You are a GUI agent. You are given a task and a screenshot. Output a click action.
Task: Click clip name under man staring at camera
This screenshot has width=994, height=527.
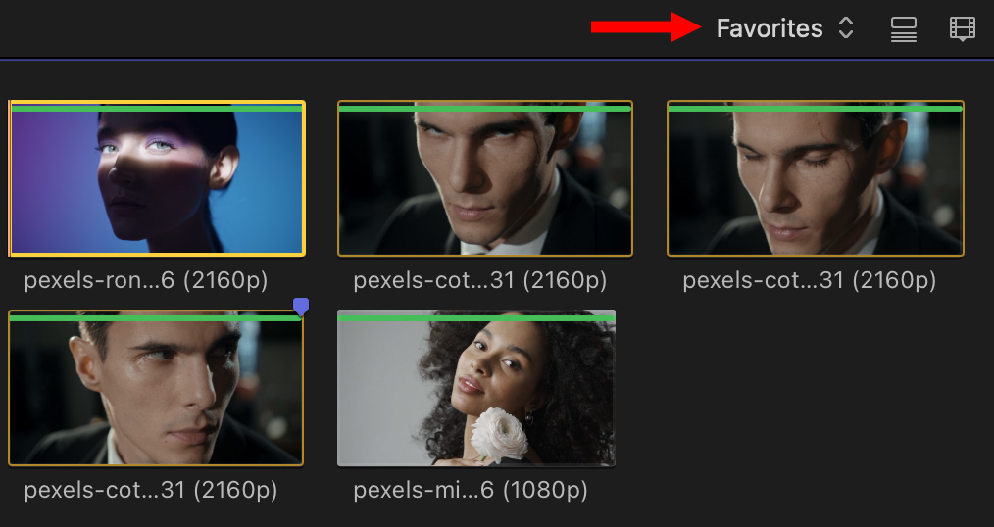click(480, 280)
